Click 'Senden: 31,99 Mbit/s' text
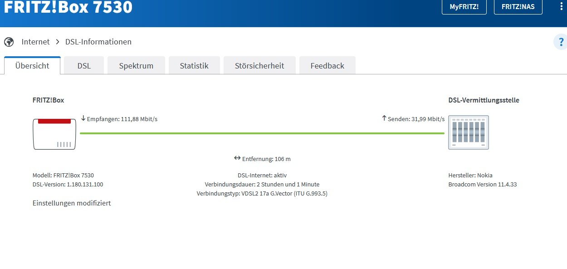The image size is (567, 269). pyautogui.click(x=416, y=119)
